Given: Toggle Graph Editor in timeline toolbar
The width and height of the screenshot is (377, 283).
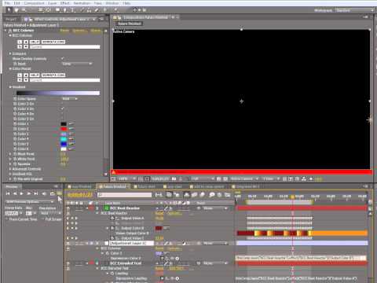Looking at the screenshot, I should [228, 195].
